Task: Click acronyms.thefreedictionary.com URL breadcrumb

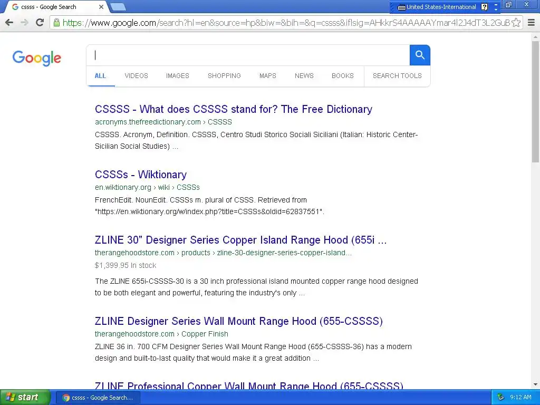Action: (163, 122)
